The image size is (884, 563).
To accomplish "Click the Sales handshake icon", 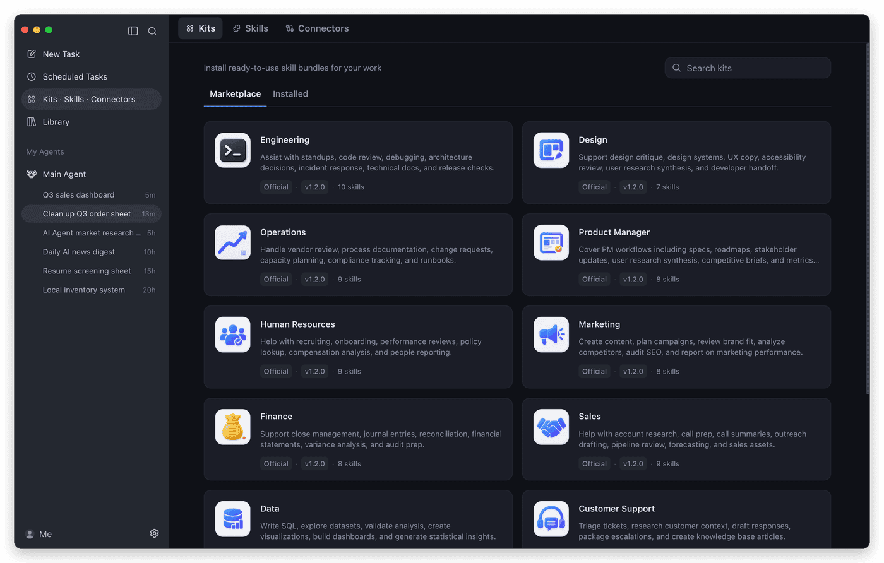I will click(x=551, y=427).
